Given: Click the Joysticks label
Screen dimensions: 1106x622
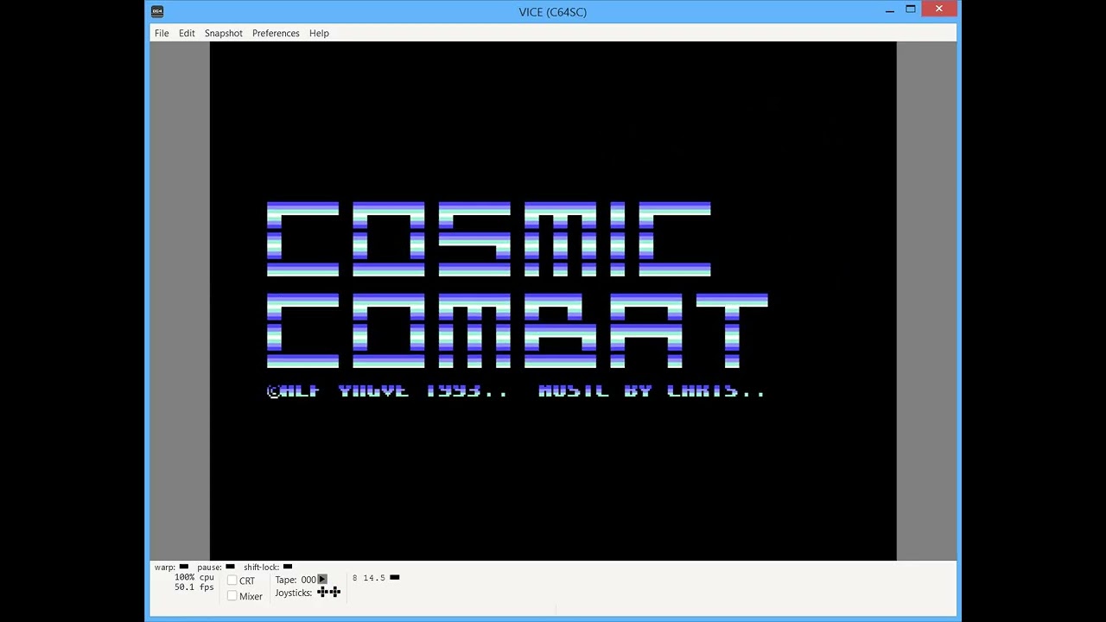Looking at the screenshot, I should [x=293, y=593].
